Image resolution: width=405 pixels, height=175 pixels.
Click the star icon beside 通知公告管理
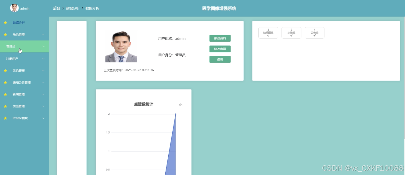(x=5, y=82)
